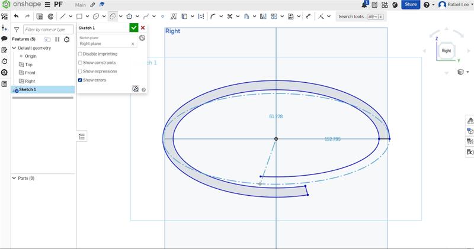Open the Trim tool dropdown
Image resolution: width=474 pixels, height=249 pixels.
point(238,17)
